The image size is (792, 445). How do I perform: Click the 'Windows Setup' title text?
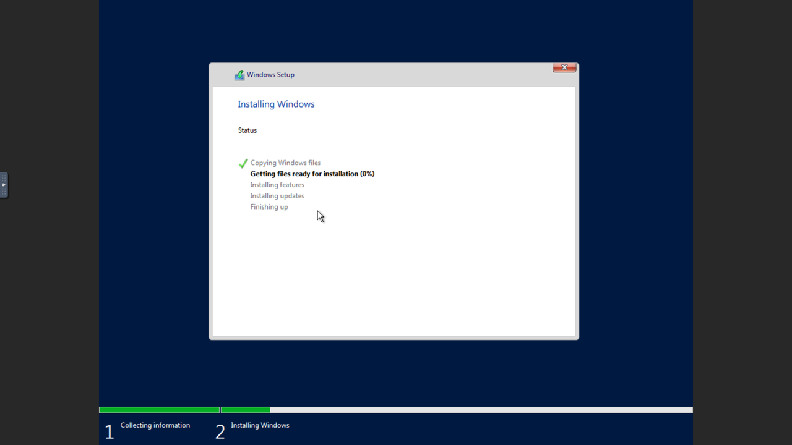(270, 75)
